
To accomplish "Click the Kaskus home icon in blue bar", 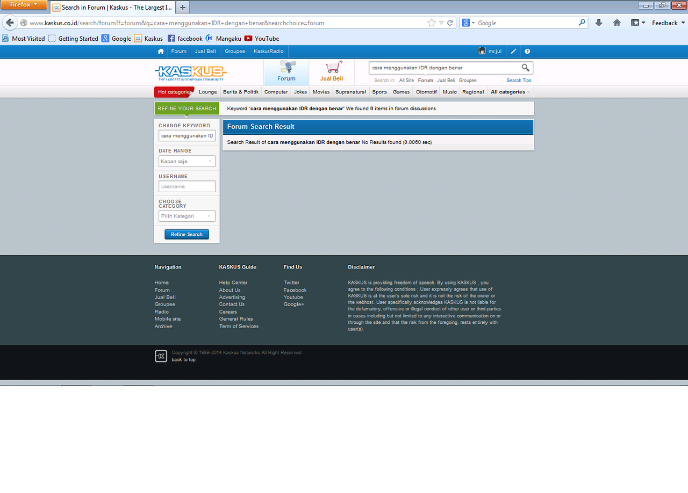I will tap(160, 52).
